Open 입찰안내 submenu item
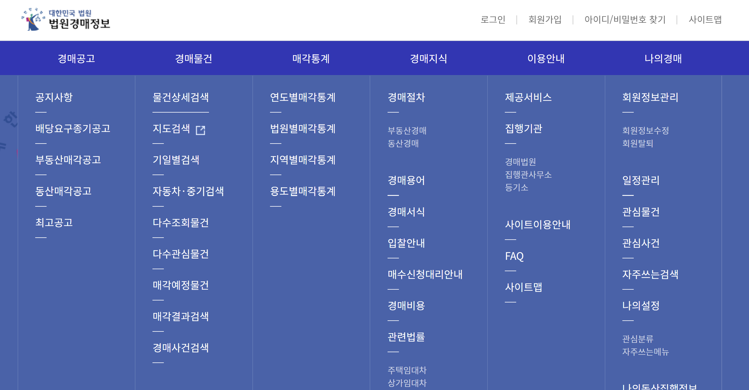 [406, 243]
